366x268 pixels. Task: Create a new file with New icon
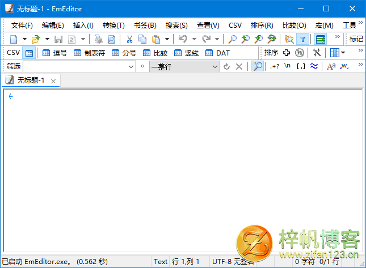tap(14, 39)
